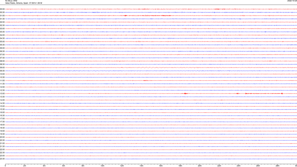Click the '18m' minute axis tick label

pyautogui.click(x=180, y=166)
